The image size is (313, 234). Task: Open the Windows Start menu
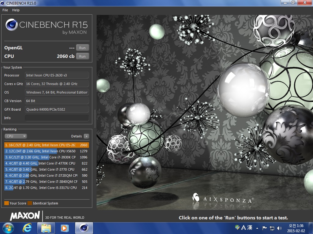point(8,228)
